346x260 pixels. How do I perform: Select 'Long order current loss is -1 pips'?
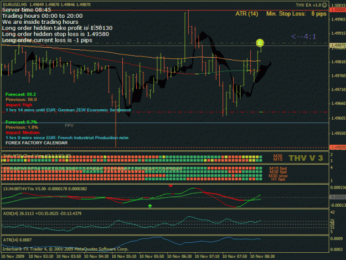coord(47,40)
